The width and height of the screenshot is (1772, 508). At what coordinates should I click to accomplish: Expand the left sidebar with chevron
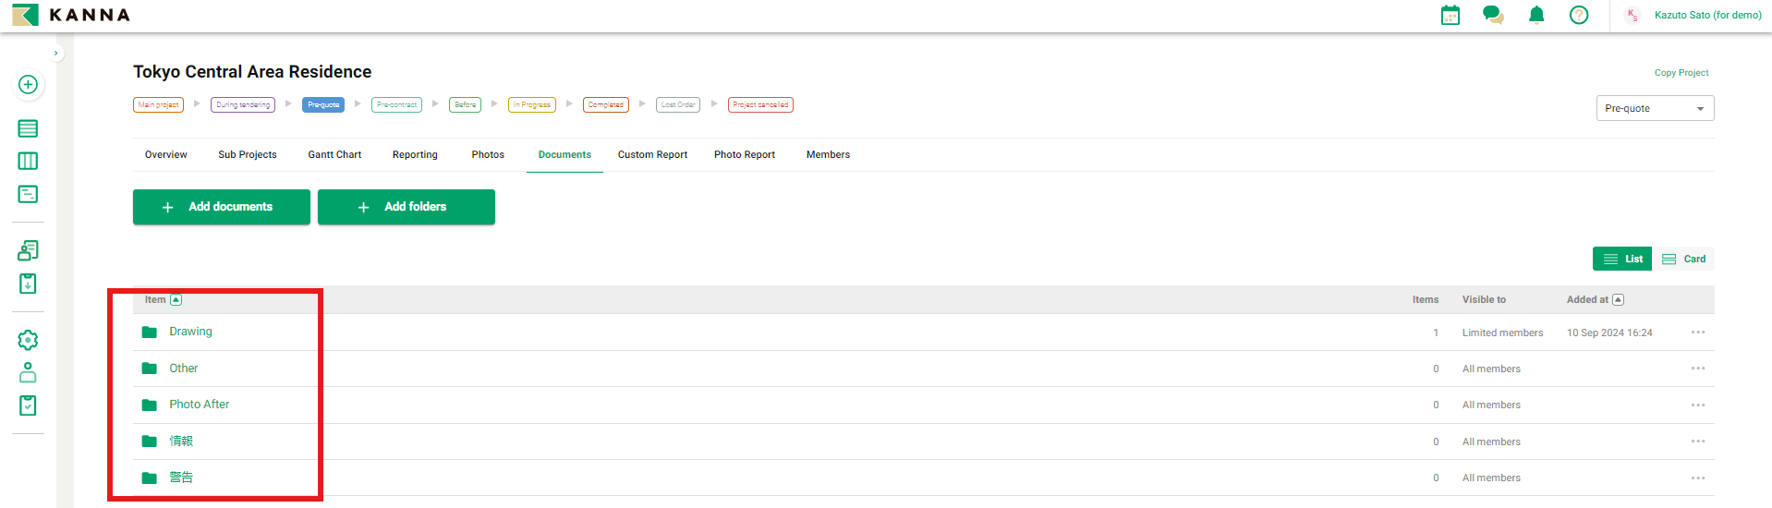pos(56,54)
